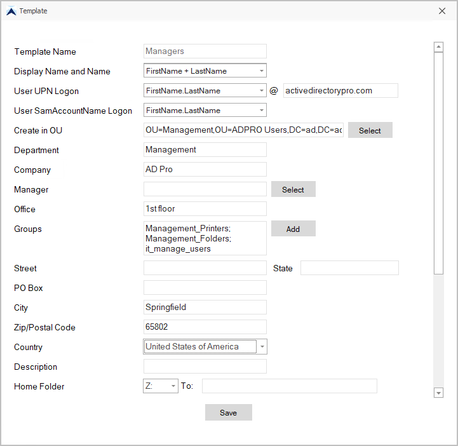Click Select next to Manager field
The height and width of the screenshot is (446, 458).
(x=293, y=189)
